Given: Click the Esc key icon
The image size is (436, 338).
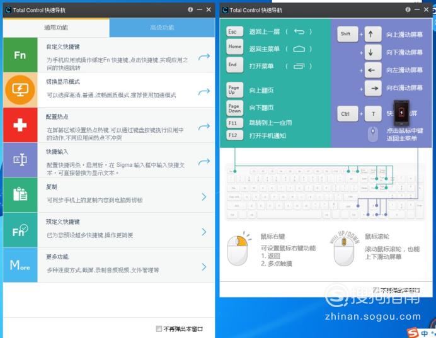Looking at the screenshot, I should tap(234, 31).
